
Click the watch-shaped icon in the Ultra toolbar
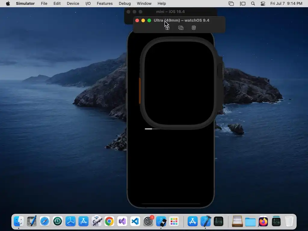pyautogui.click(x=194, y=28)
